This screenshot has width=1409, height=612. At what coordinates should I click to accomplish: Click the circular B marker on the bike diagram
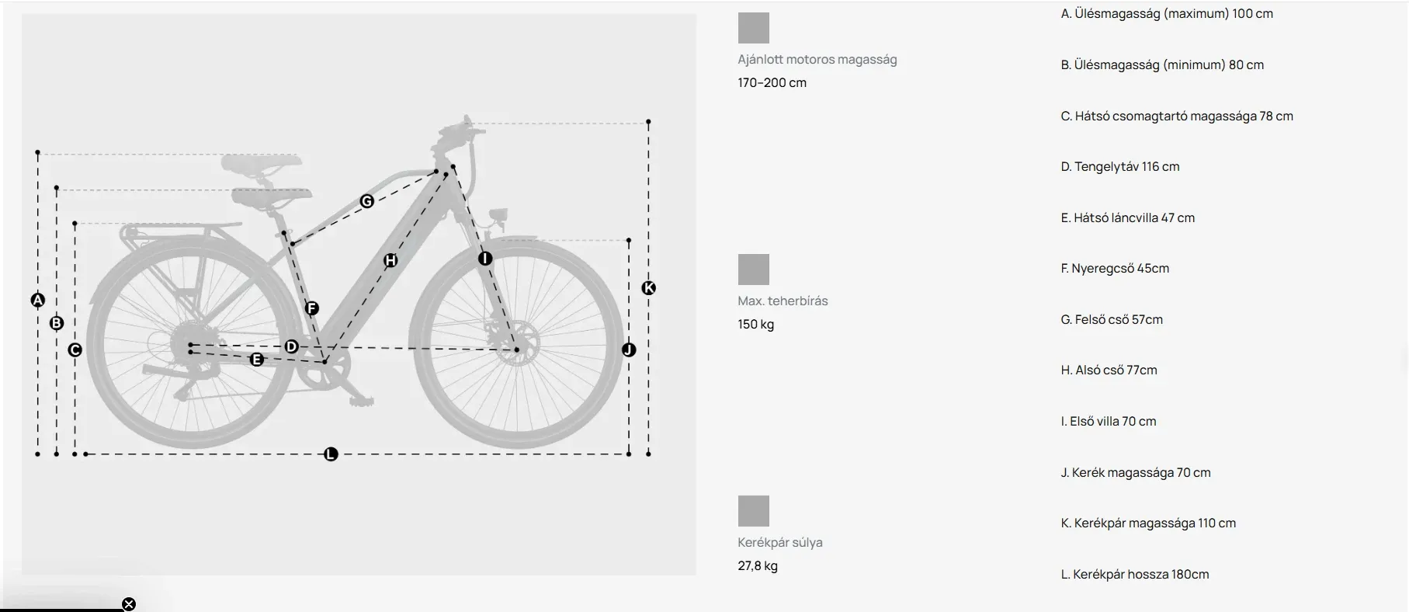57,323
